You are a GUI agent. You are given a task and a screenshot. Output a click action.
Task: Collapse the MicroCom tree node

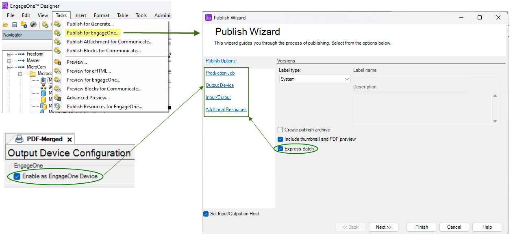point(9,67)
